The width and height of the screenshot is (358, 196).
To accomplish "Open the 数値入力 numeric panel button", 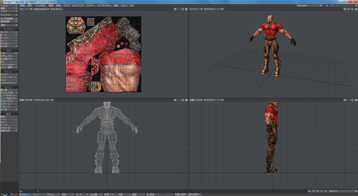I will pos(110,195).
